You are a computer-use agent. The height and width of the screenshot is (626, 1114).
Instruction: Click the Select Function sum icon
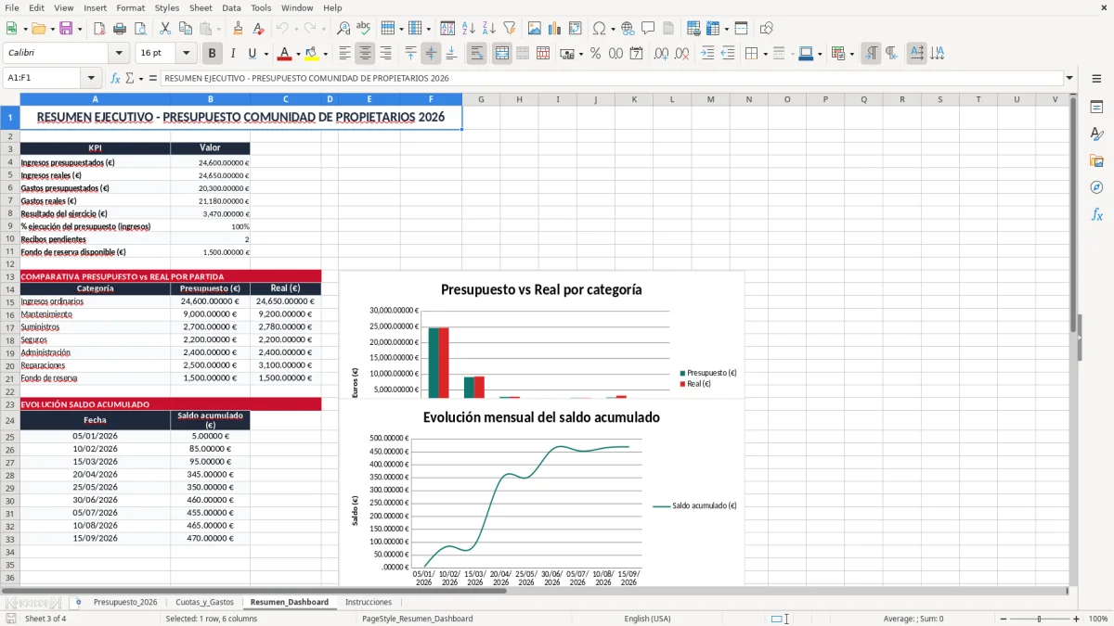pos(129,78)
